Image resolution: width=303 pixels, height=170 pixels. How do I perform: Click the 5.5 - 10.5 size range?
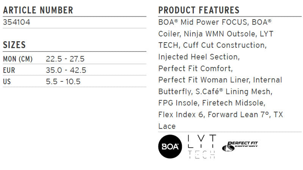pyautogui.click(x=63, y=82)
